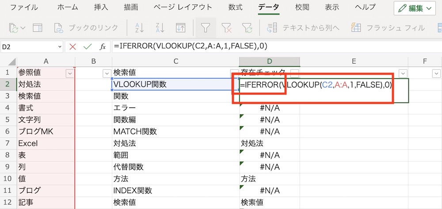
Task: Sort descending with the Z-A icon
Action: [160, 27]
